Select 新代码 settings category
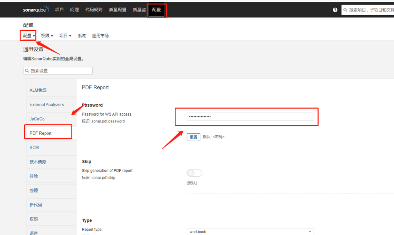 click(x=51, y=205)
